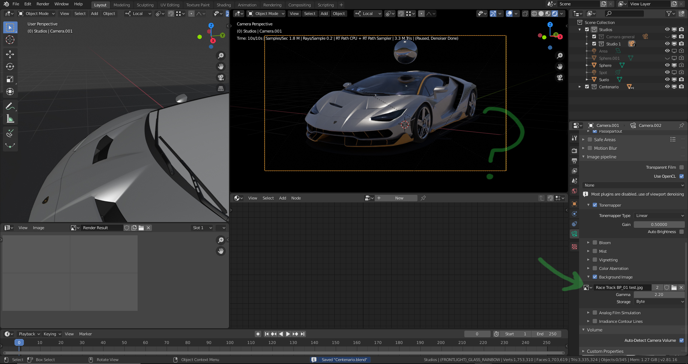The height and width of the screenshot is (364, 688).
Task: Open folder icon for Background Image file
Action: pyautogui.click(x=674, y=287)
